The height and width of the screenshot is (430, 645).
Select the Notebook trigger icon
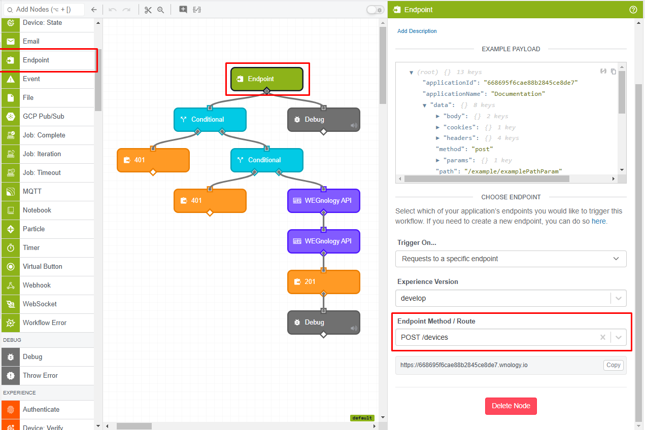coord(10,210)
